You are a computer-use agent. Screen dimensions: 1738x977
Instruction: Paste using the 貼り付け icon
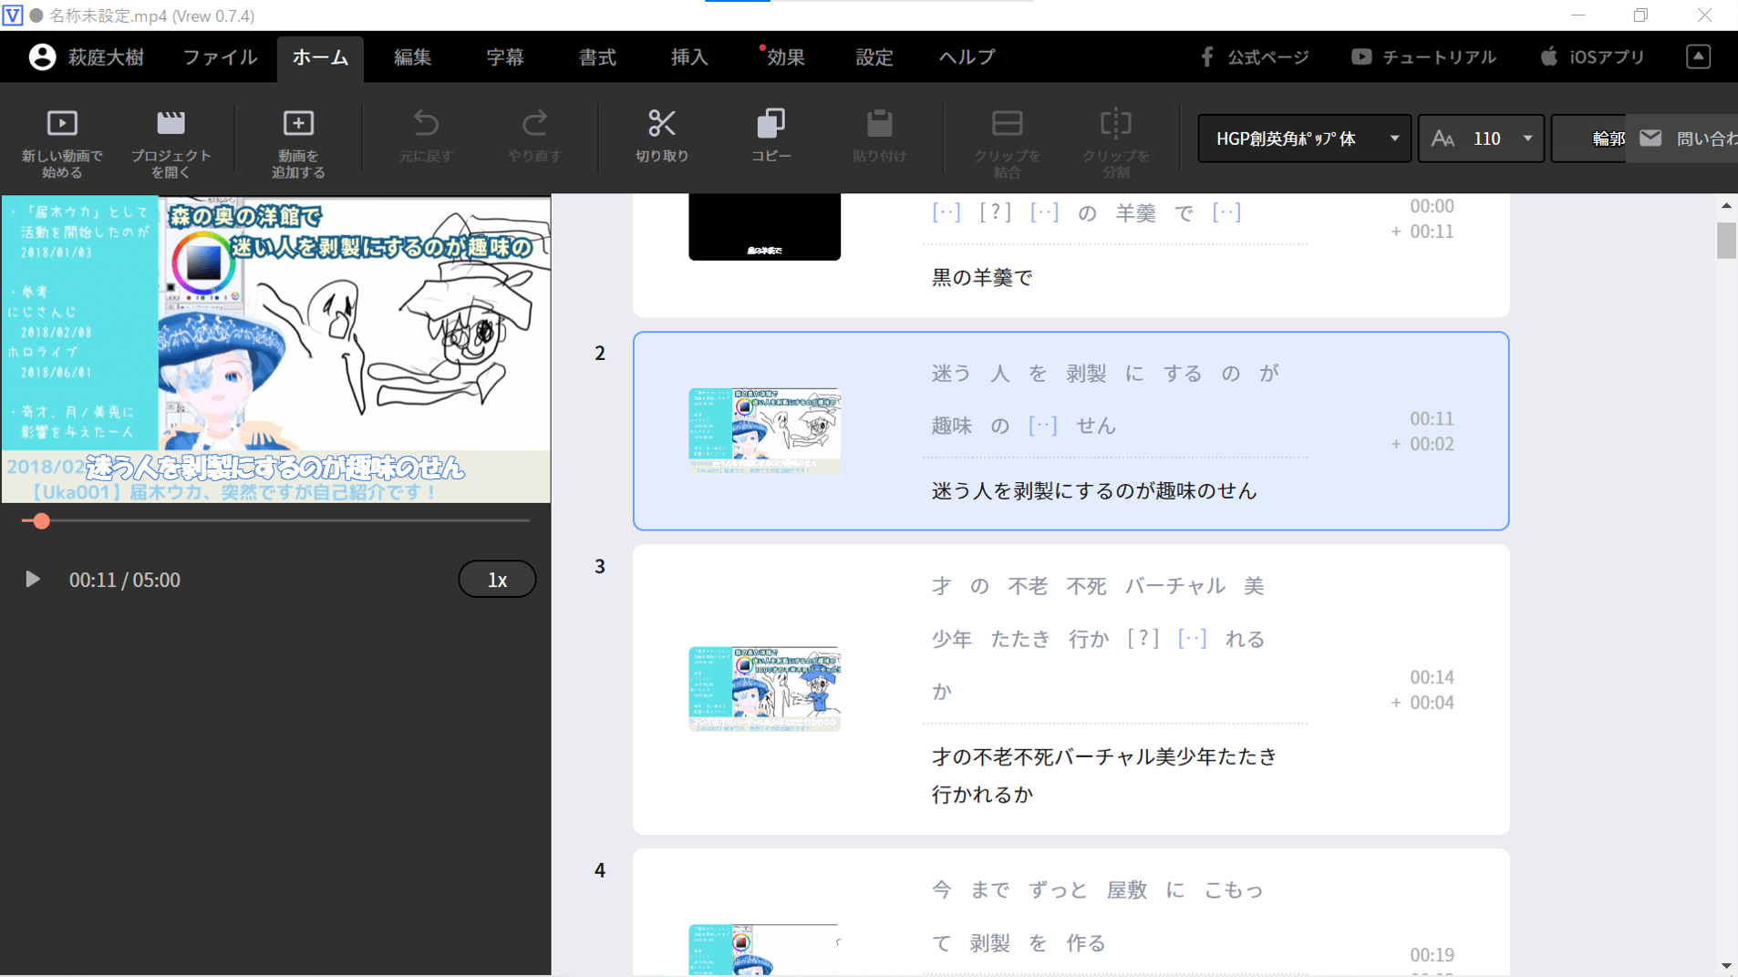pos(879,137)
